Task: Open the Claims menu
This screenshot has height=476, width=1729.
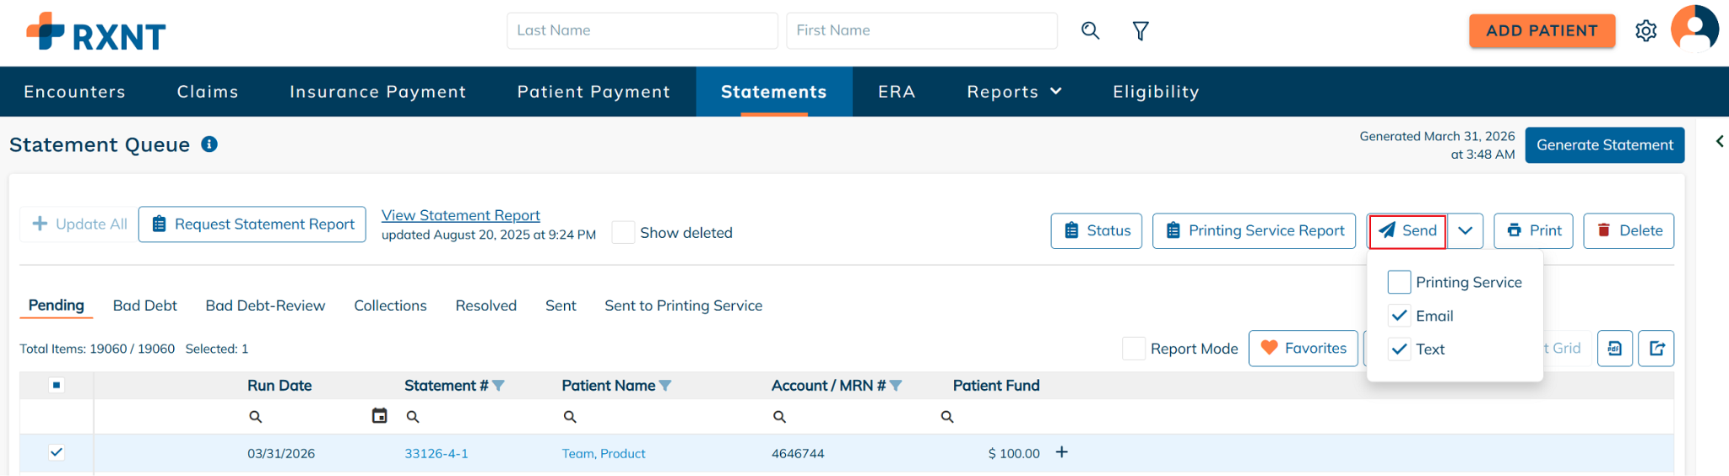Action: tap(208, 92)
